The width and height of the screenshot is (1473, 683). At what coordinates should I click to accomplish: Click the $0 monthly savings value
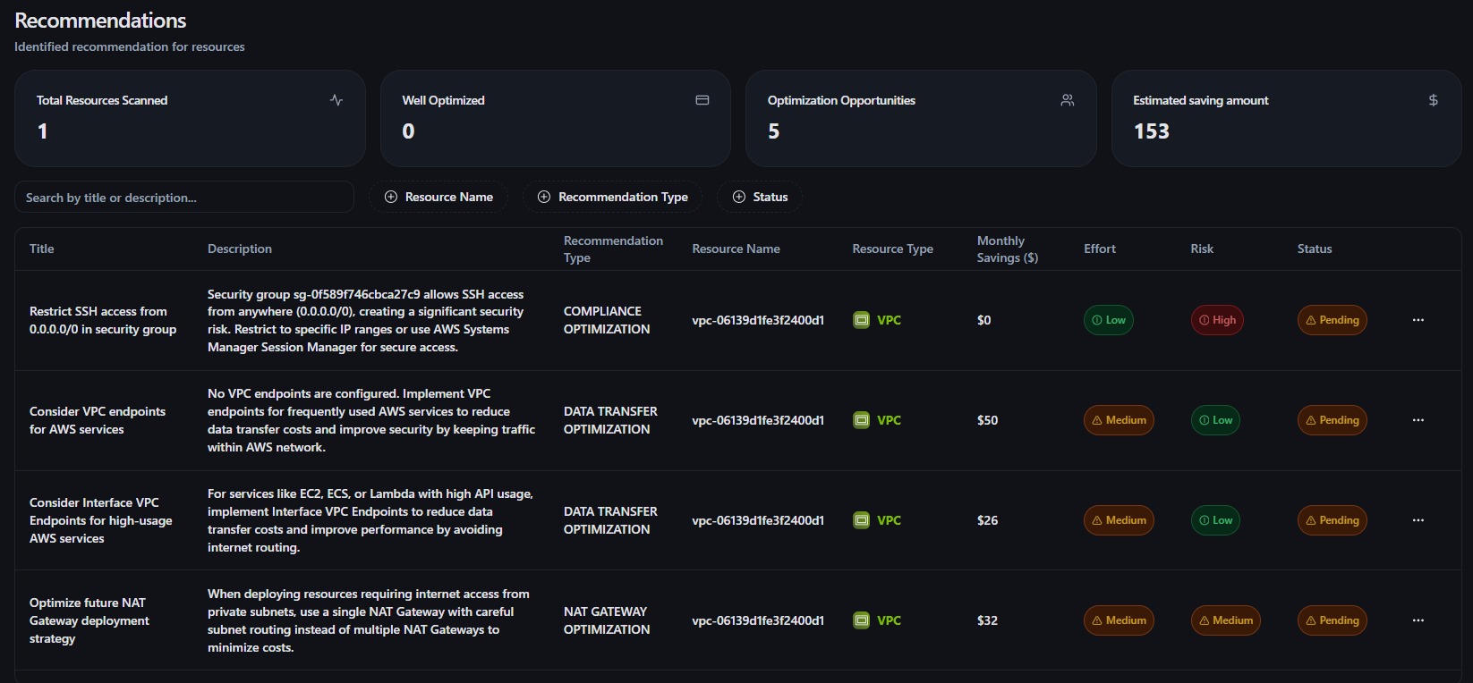pos(984,320)
